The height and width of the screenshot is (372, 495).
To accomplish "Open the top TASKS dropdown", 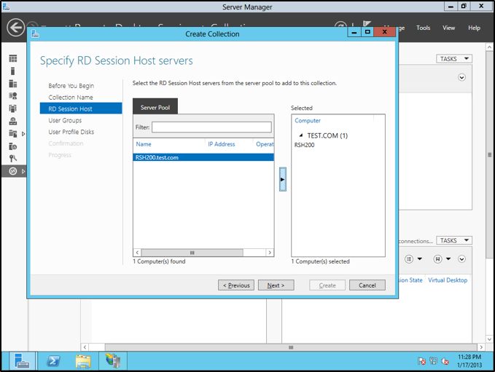I will coord(454,59).
